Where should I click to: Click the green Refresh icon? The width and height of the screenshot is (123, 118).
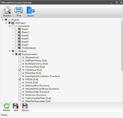click(x=6, y=106)
